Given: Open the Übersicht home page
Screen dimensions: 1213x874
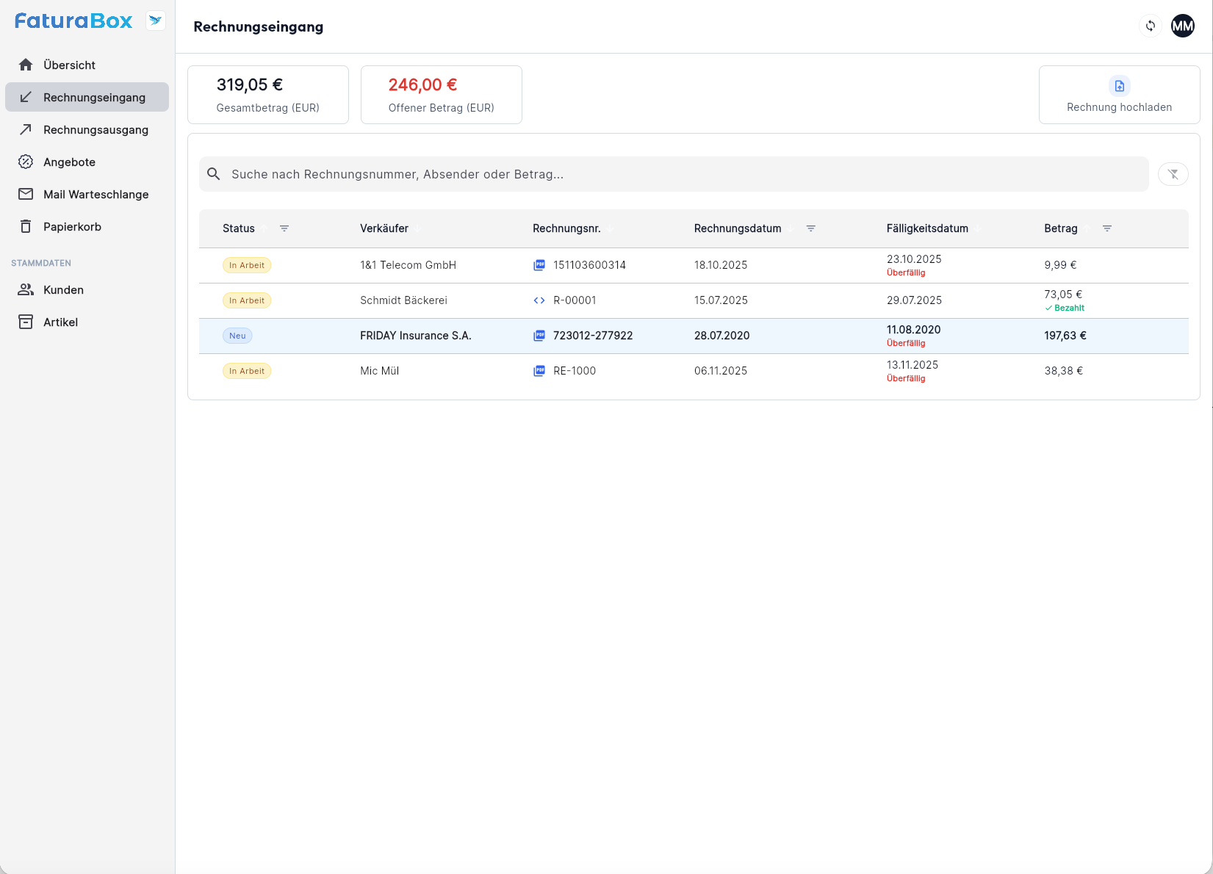Looking at the screenshot, I should [69, 65].
